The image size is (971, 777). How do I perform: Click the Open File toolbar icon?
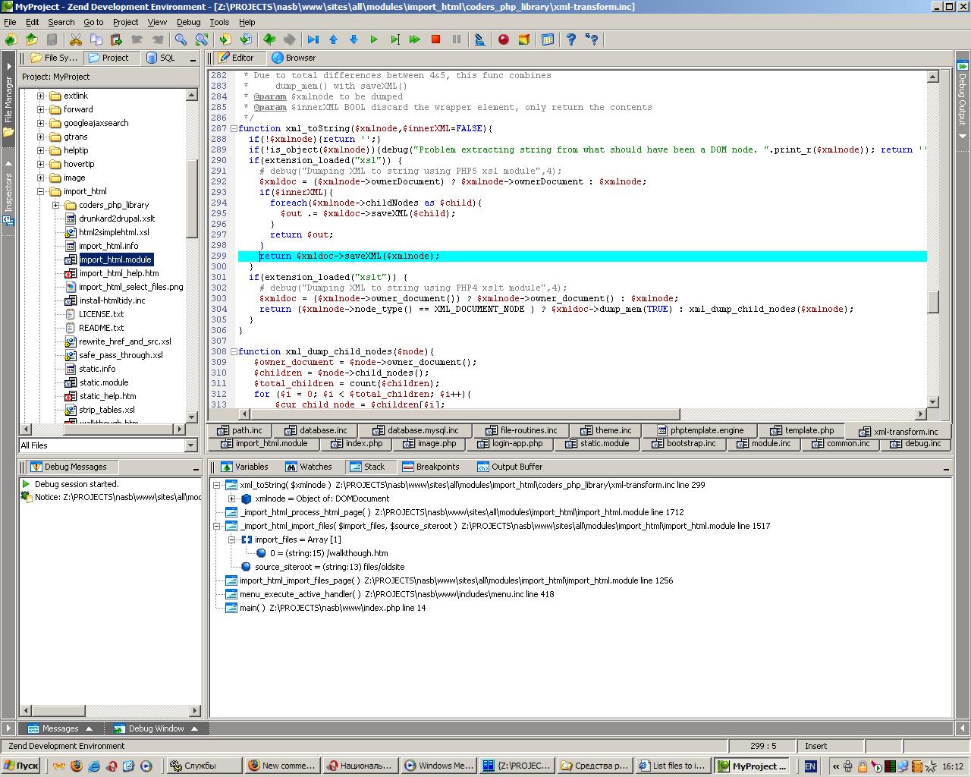pyautogui.click(x=31, y=39)
